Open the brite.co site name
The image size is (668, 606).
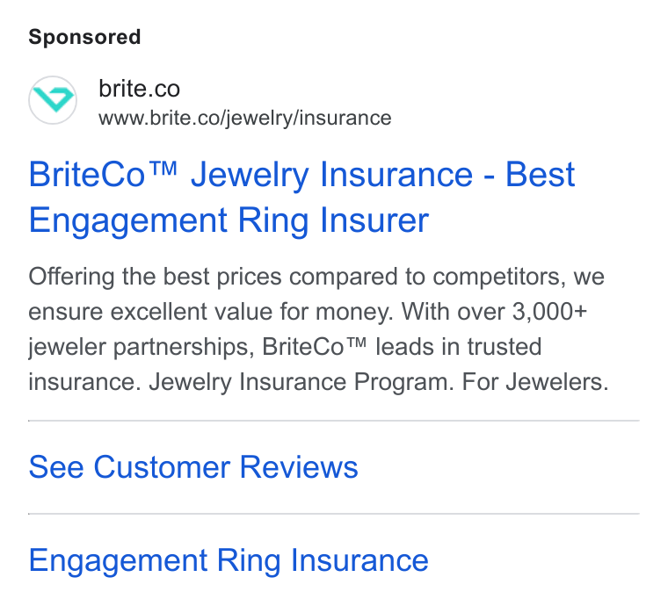tap(139, 89)
